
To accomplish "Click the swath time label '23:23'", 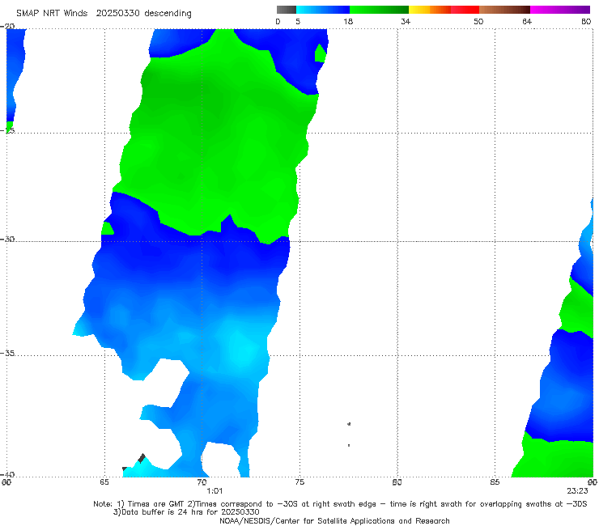I will (577, 491).
